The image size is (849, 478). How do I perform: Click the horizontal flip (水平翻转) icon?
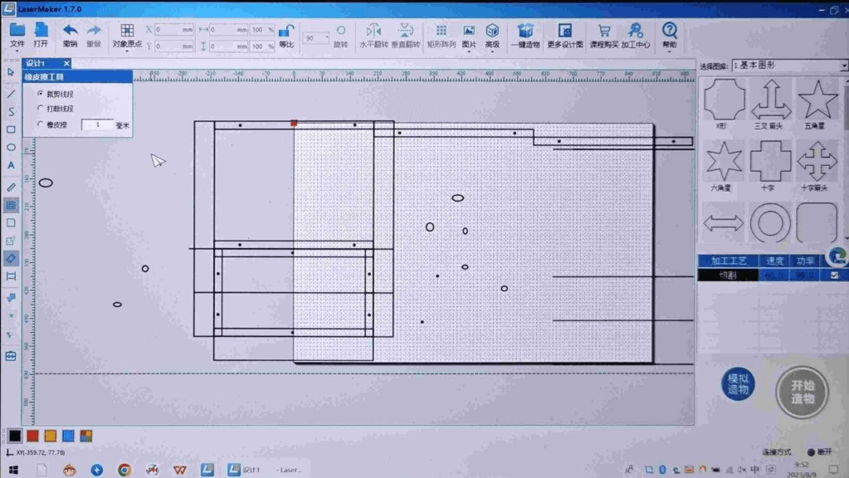[x=373, y=32]
